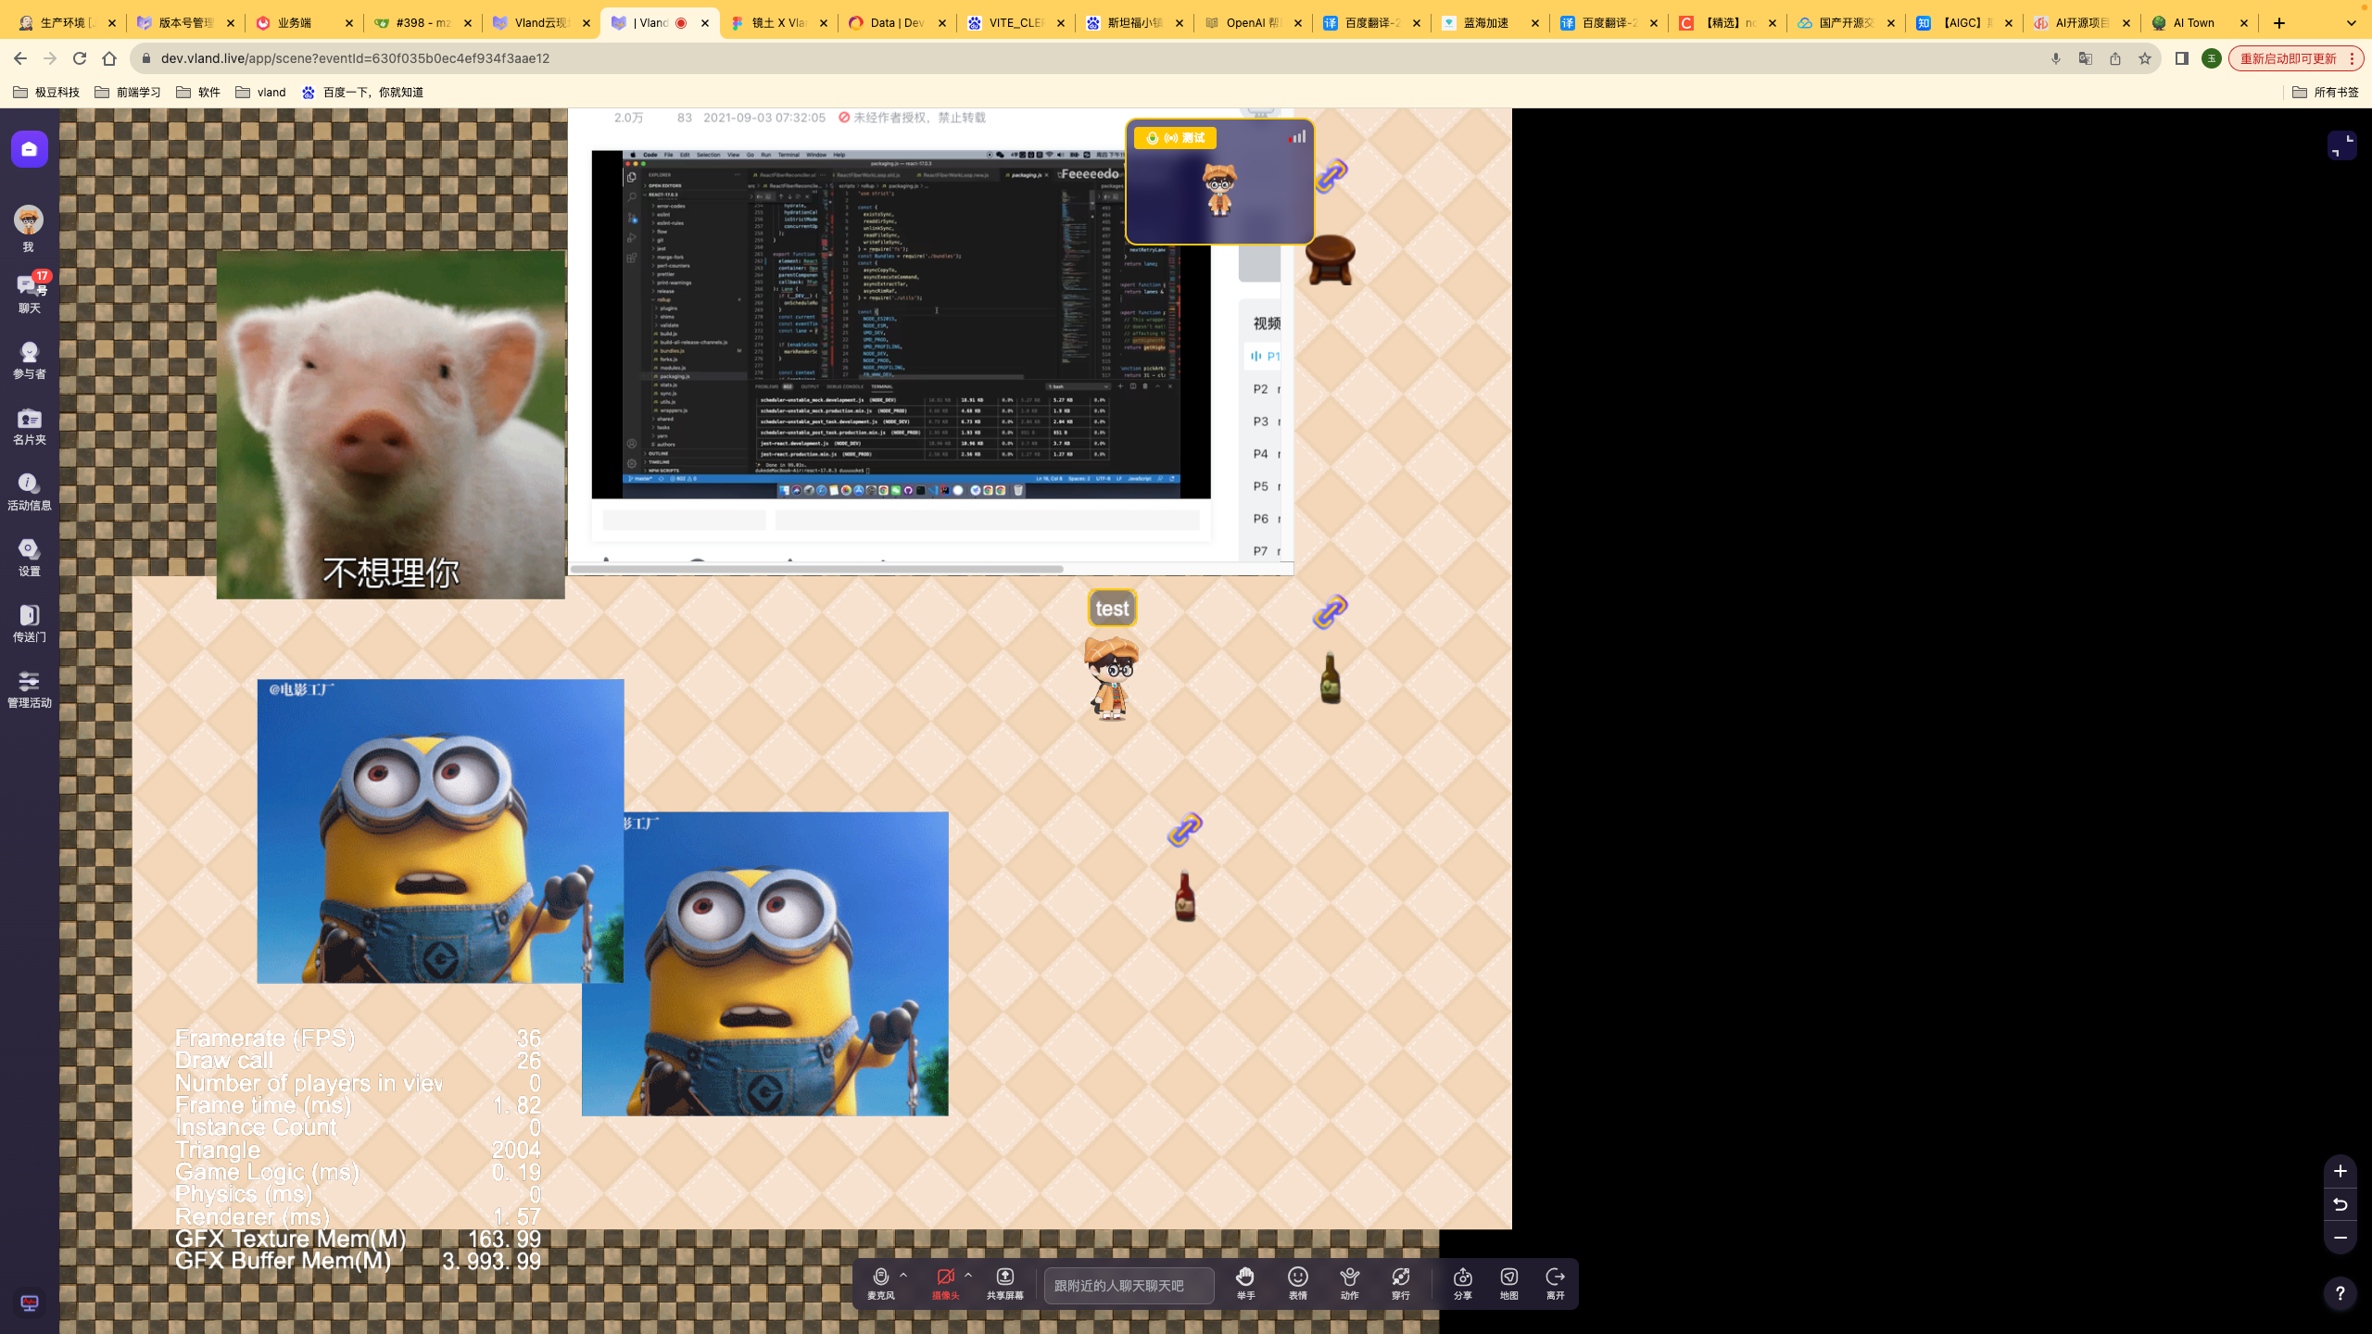Open the map 地图
The width and height of the screenshot is (2372, 1334).
tap(1509, 1284)
